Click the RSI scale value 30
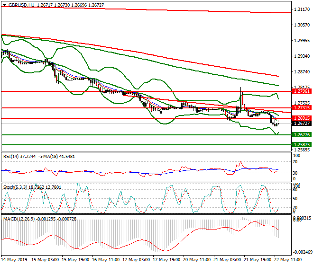 (x=295, y=173)
